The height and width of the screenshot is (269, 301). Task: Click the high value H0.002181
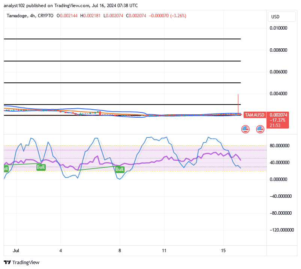[x=90, y=16]
